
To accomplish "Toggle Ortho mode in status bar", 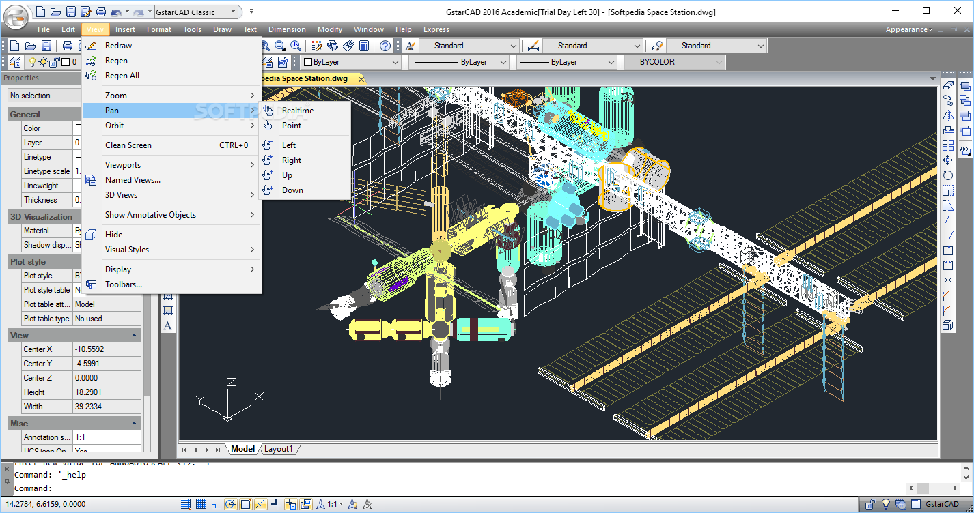I will (216, 505).
